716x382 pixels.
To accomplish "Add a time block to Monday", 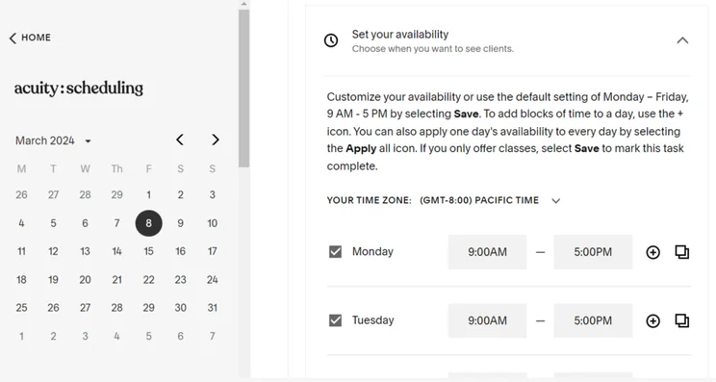I will click(653, 252).
